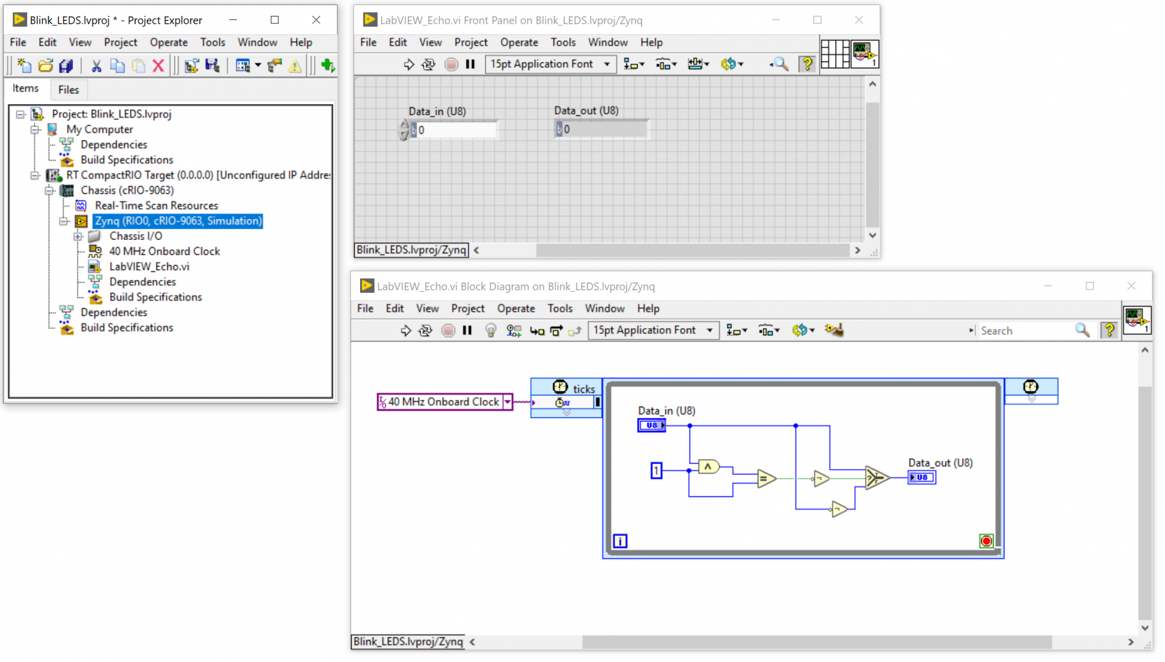
Task: Click Pause in Front Panel toolbar
Action: tap(470, 64)
